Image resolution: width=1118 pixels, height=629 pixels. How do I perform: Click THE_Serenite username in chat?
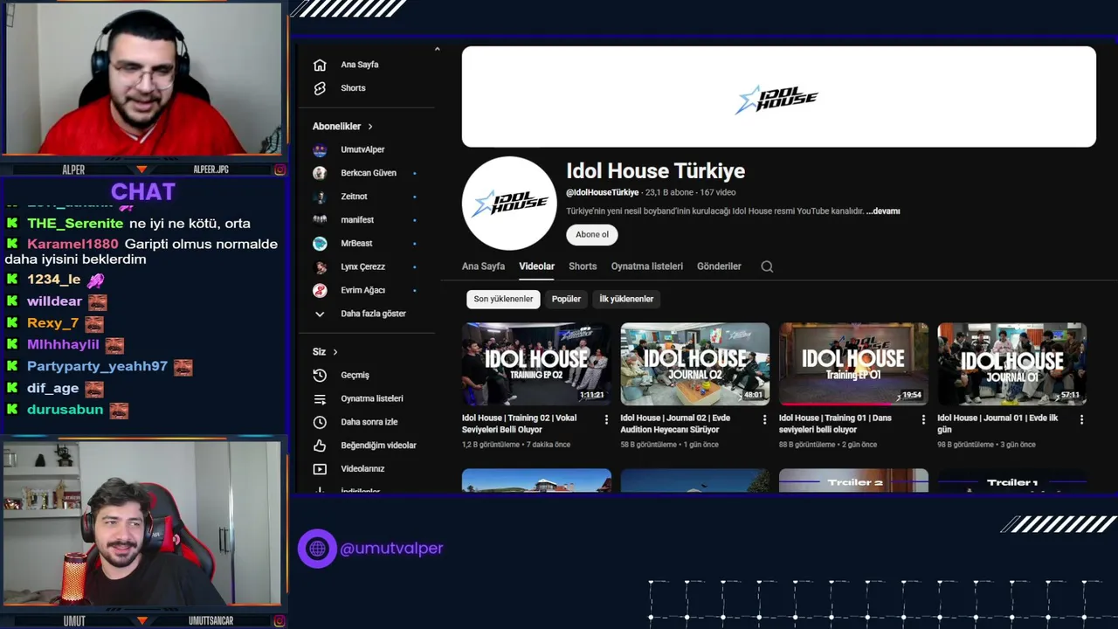point(75,224)
